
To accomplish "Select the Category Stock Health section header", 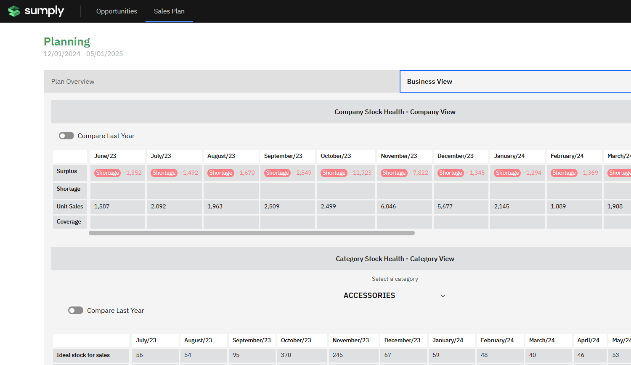I will coord(395,259).
